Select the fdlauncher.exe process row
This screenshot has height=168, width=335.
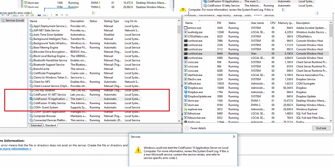(256, 118)
